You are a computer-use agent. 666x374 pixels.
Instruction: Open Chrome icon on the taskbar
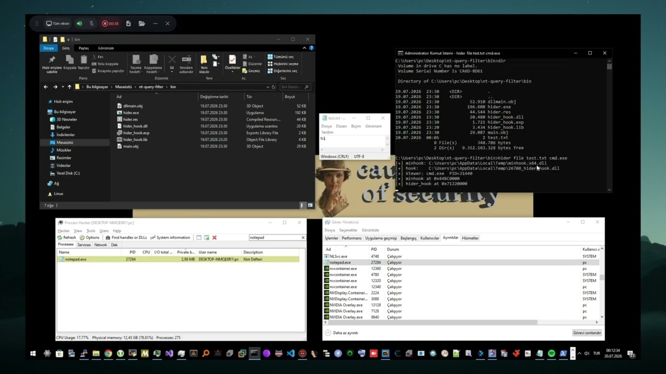click(x=108, y=354)
